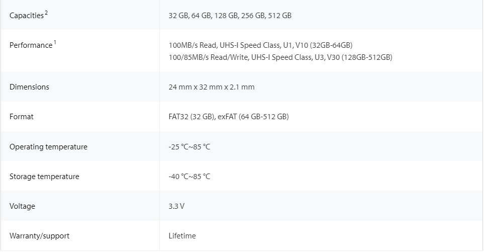Select the Performance row label
484x252 pixels.
[31, 45]
